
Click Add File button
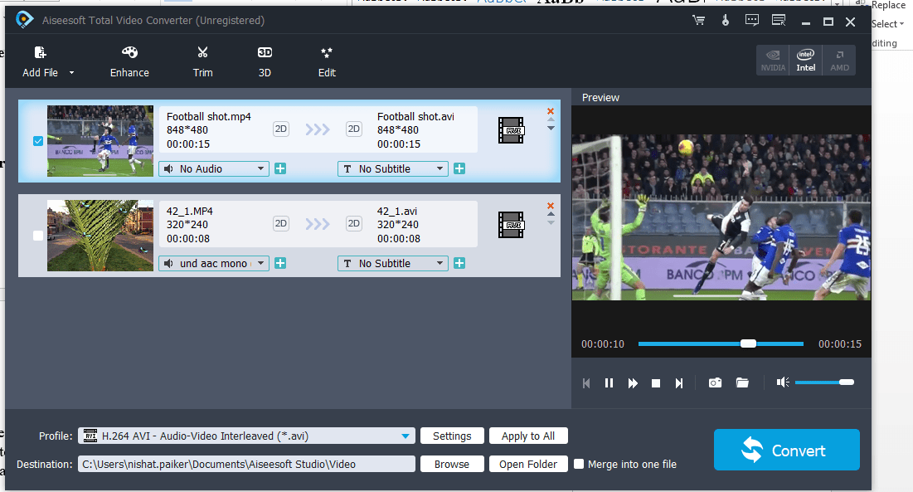(x=40, y=61)
